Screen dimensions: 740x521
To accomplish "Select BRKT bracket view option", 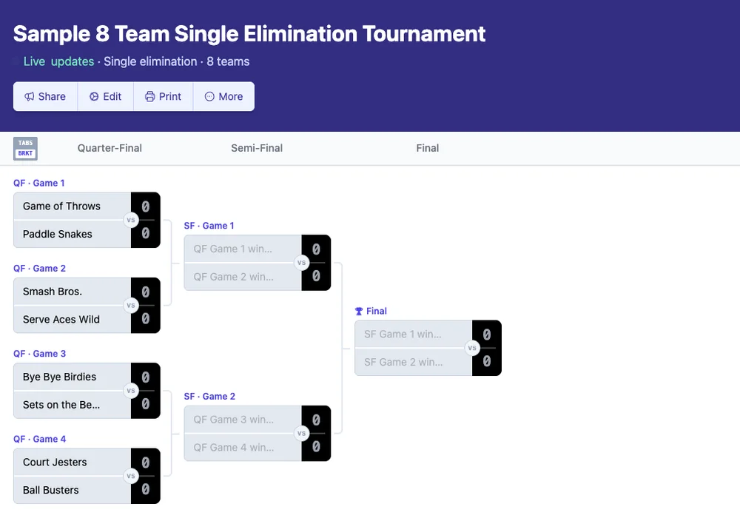I will (25, 153).
